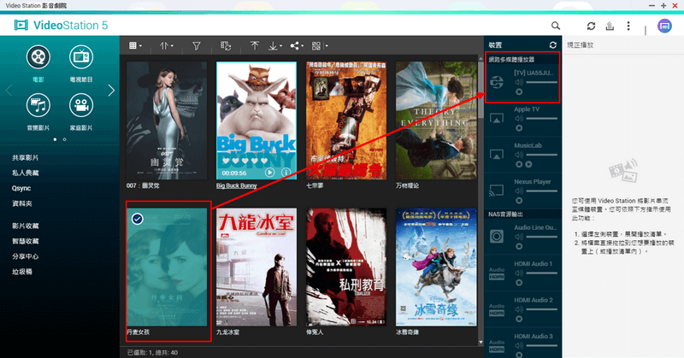Open the multimedia console round icon
The image size is (684, 358).
point(664,26)
